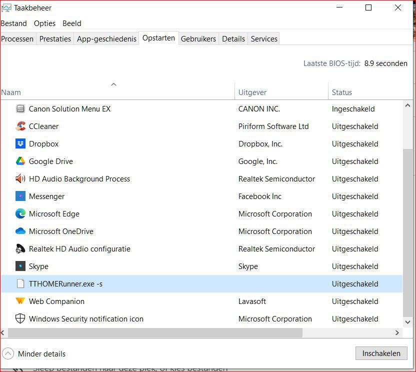Select the Messenger entry name

point(46,196)
